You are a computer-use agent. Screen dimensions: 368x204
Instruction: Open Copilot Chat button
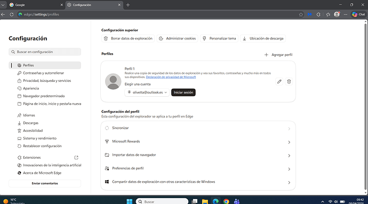[358, 14]
